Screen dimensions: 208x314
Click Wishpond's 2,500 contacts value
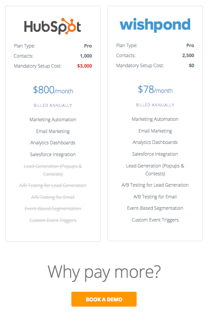tap(188, 55)
